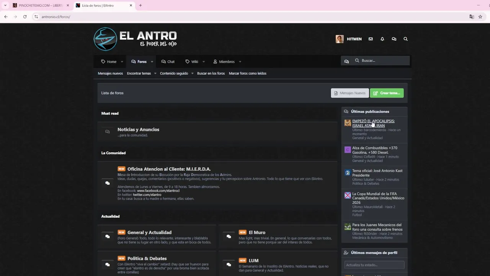
Task: Open El Muro forum
Action: point(257,232)
